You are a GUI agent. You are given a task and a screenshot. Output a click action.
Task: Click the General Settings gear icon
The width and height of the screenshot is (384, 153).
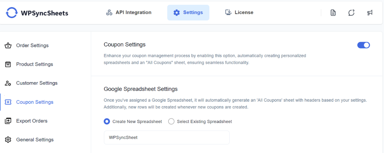(x=8, y=140)
